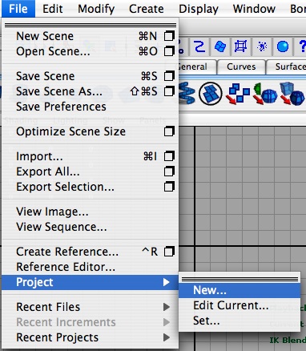Expand the Project submenu arrow
Image resolution: width=306 pixels, height=351 pixels.
pyautogui.click(x=167, y=282)
